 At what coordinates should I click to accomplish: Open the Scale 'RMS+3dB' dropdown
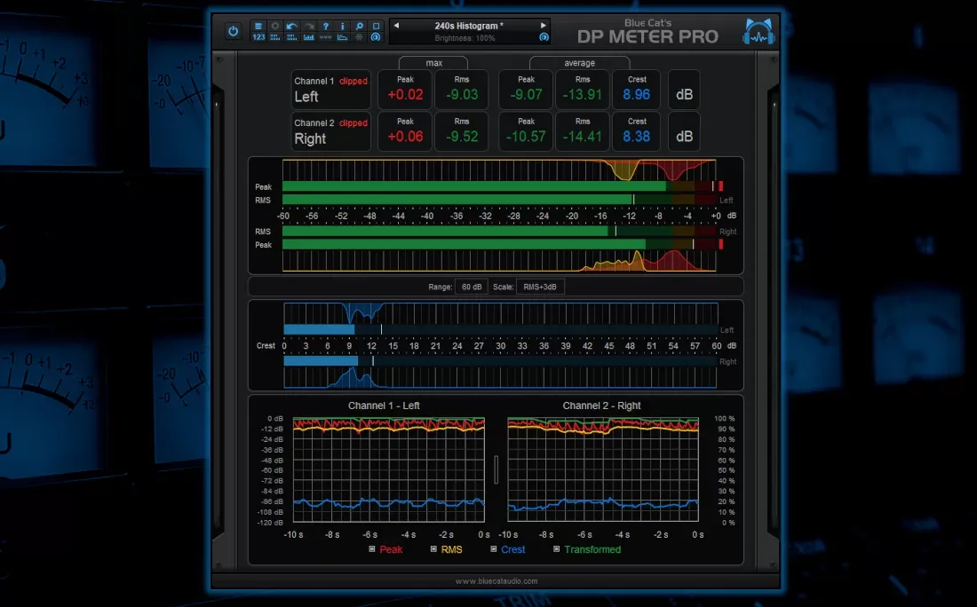pos(540,287)
